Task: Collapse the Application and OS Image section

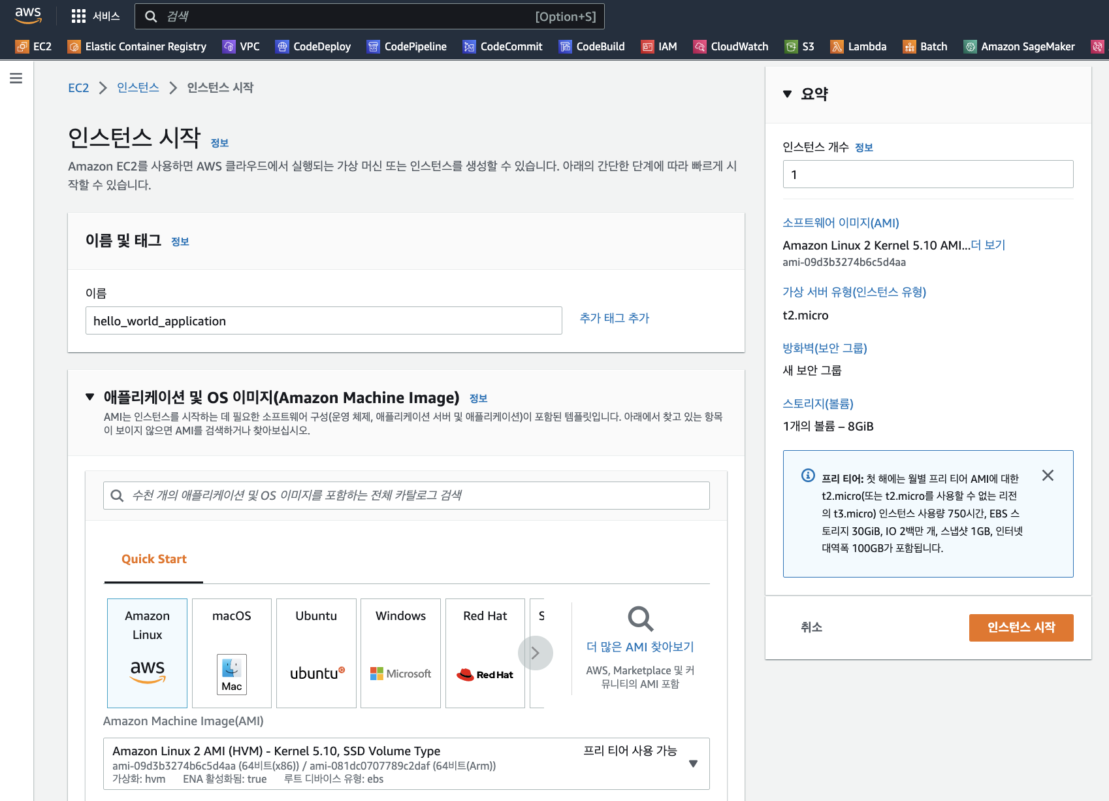Action: (90, 397)
